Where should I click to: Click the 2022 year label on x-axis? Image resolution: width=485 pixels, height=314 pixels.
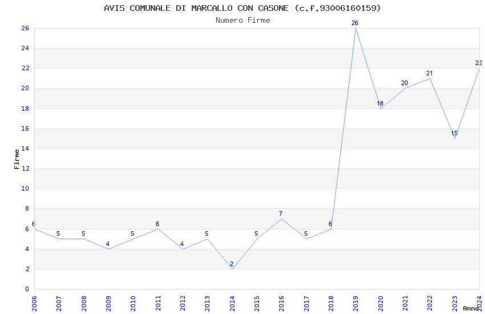point(430,301)
